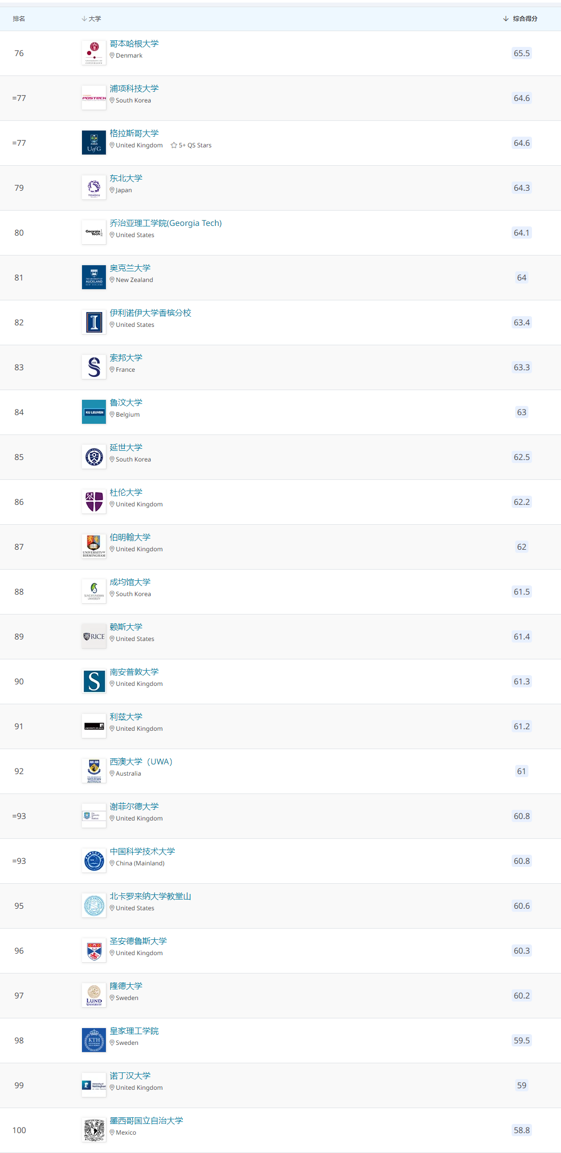
Task: Sort by 大学 column header
Action: click(x=92, y=19)
